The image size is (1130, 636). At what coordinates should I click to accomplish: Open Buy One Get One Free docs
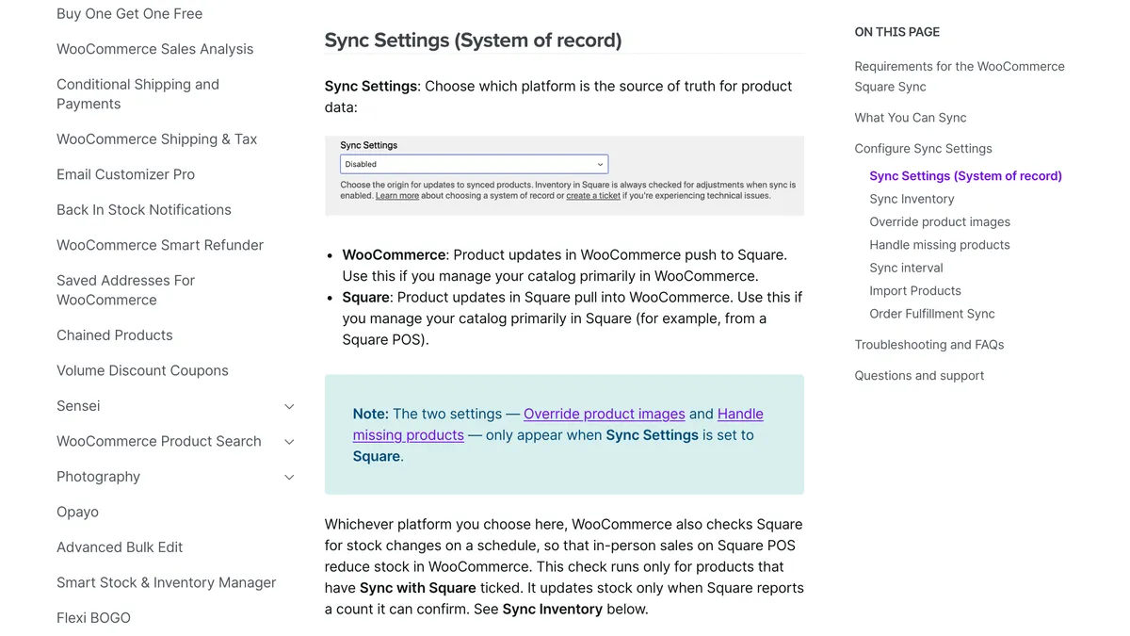(x=129, y=13)
